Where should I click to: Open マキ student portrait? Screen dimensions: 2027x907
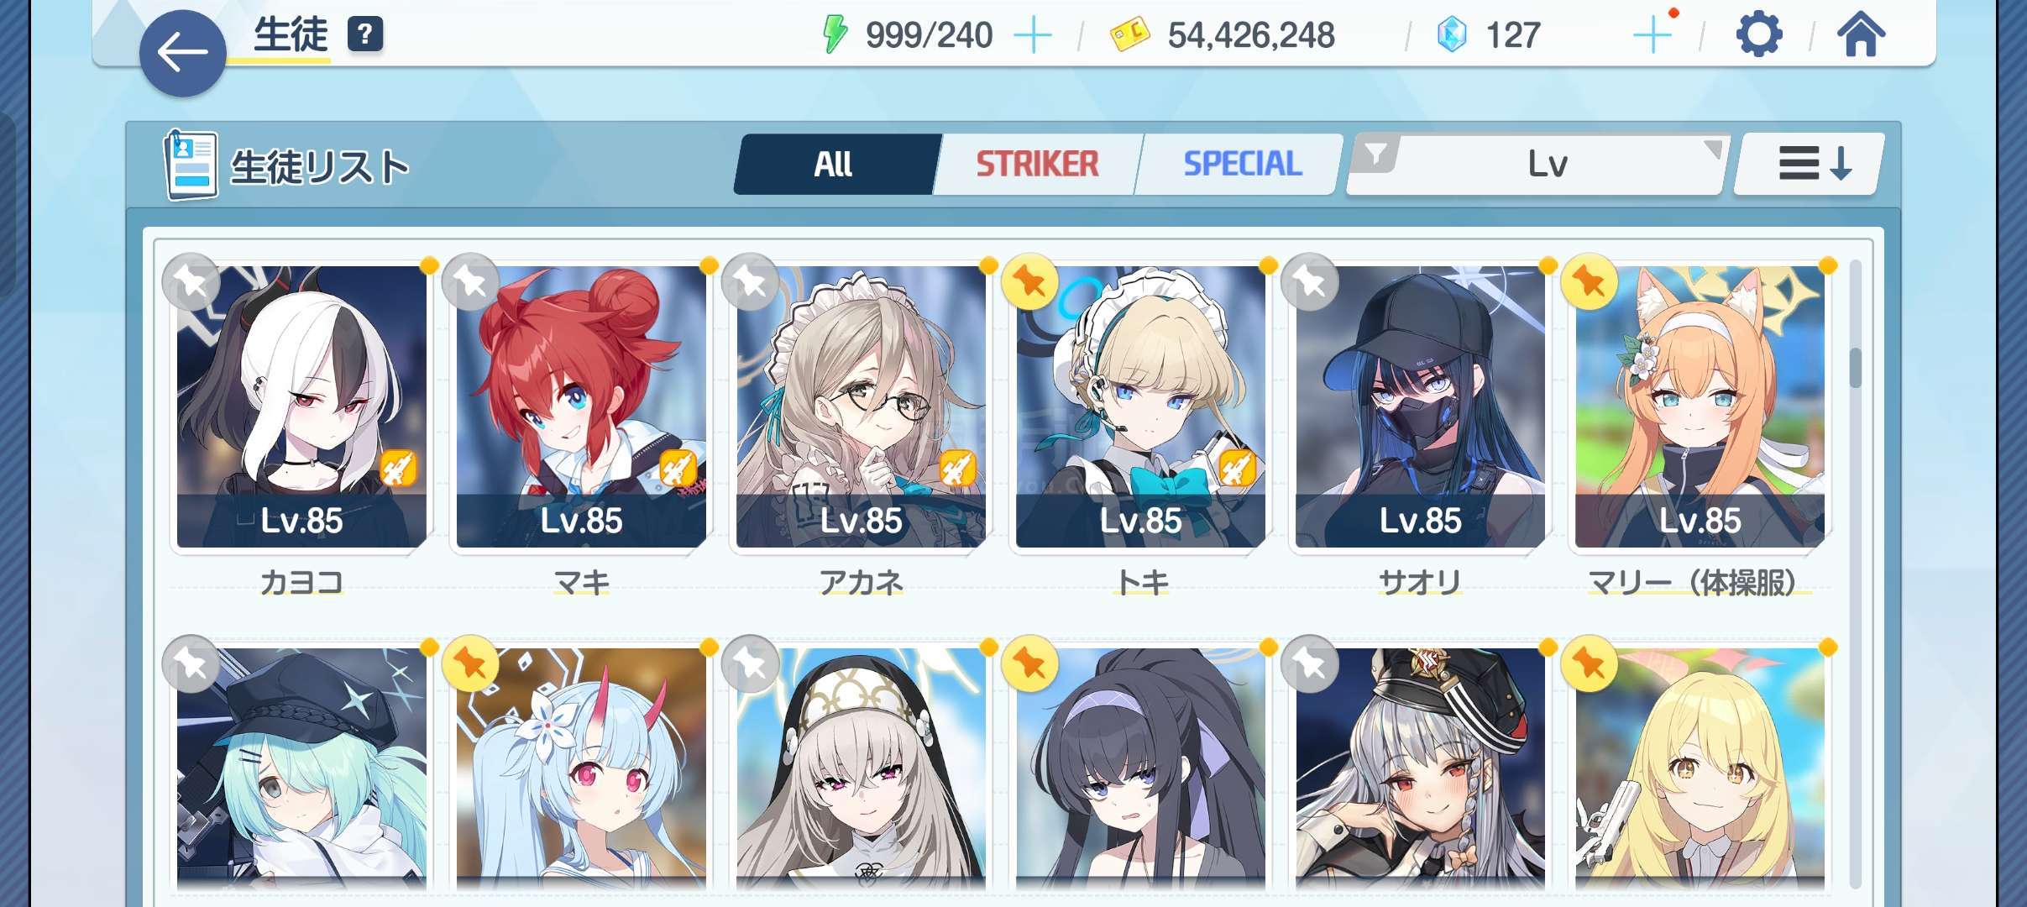pos(581,407)
